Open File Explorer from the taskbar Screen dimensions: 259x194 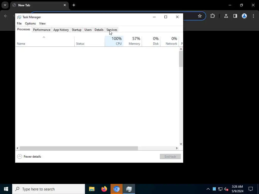click(92, 189)
